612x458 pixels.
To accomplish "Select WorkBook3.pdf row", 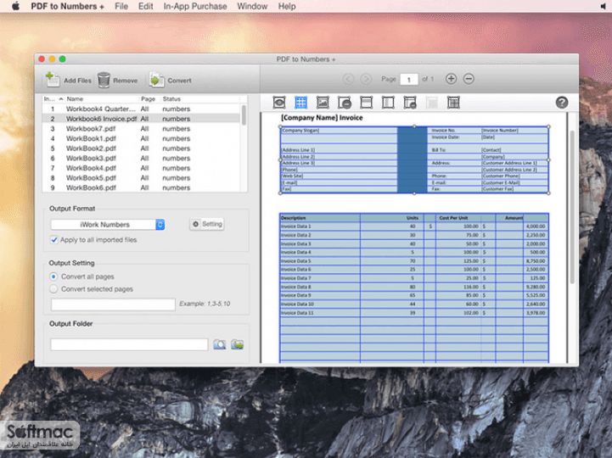I will pyautogui.click(x=141, y=158).
